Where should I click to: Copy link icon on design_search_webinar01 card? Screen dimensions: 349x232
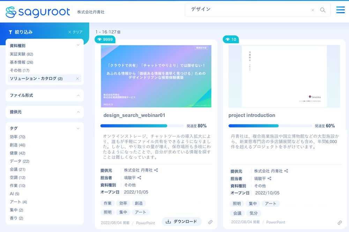click(x=210, y=222)
